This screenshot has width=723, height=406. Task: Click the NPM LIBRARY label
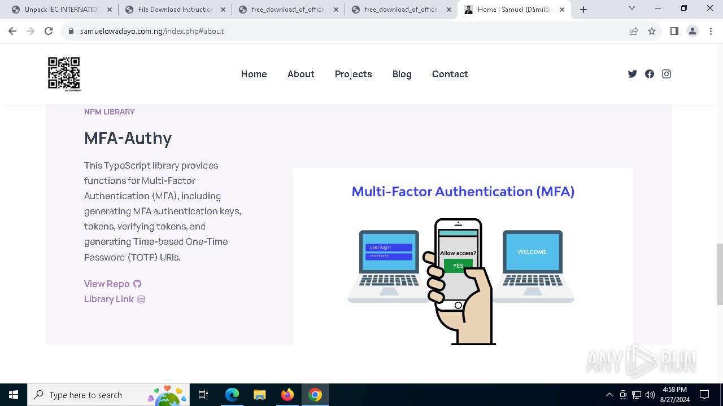[x=110, y=112]
